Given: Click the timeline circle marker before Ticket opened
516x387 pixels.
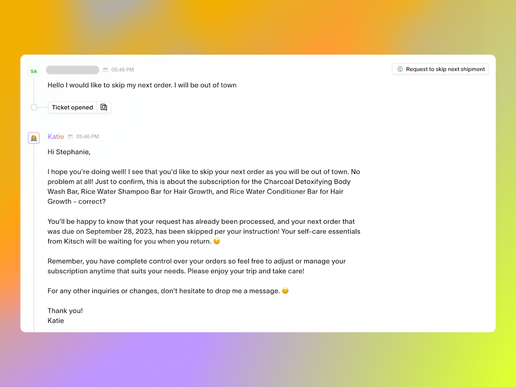Looking at the screenshot, I should click(34, 107).
